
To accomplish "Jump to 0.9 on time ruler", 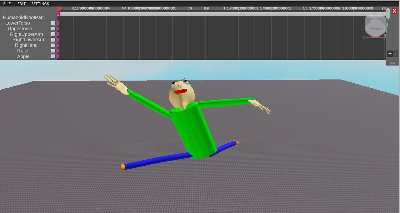I will click(206, 9).
